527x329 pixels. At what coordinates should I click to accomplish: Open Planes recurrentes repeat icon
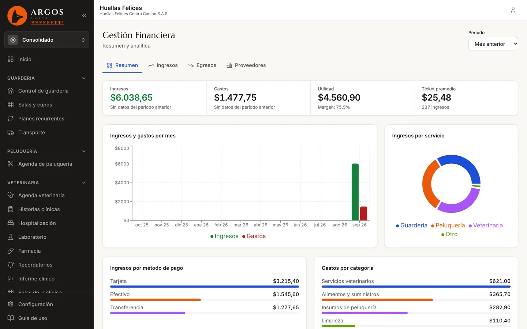point(11,118)
